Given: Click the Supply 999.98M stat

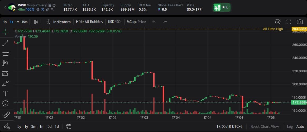Looking at the screenshot, I should (x=127, y=7).
